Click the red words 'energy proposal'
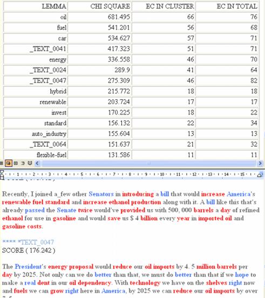The width and height of the screenshot is (265, 298). [x=71, y=267]
